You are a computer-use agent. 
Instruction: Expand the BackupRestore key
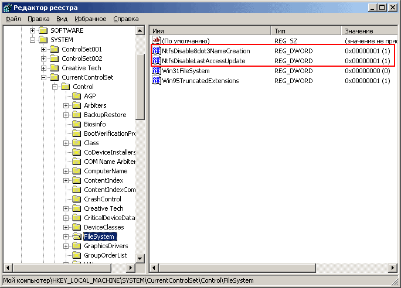click(66, 115)
